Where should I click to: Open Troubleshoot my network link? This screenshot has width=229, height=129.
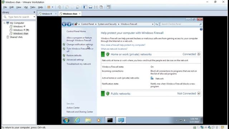pos(79,64)
